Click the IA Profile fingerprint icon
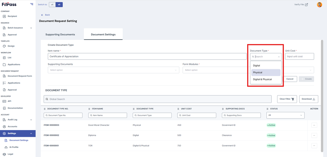 pyautogui.click(x=6, y=147)
